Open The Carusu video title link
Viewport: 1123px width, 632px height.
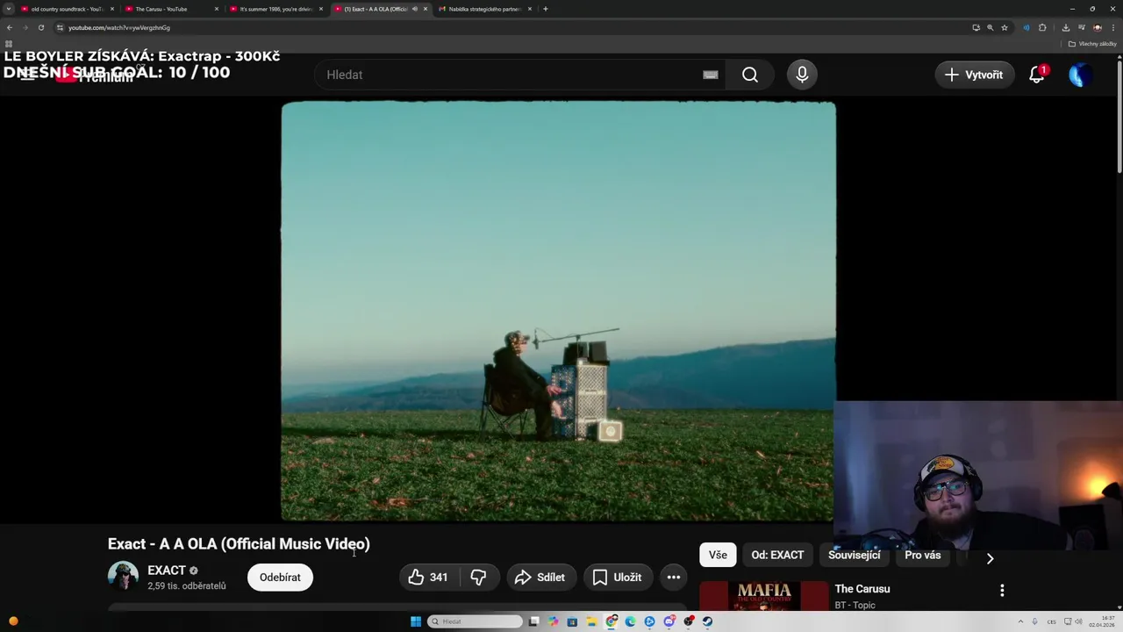pyautogui.click(x=862, y=589)
